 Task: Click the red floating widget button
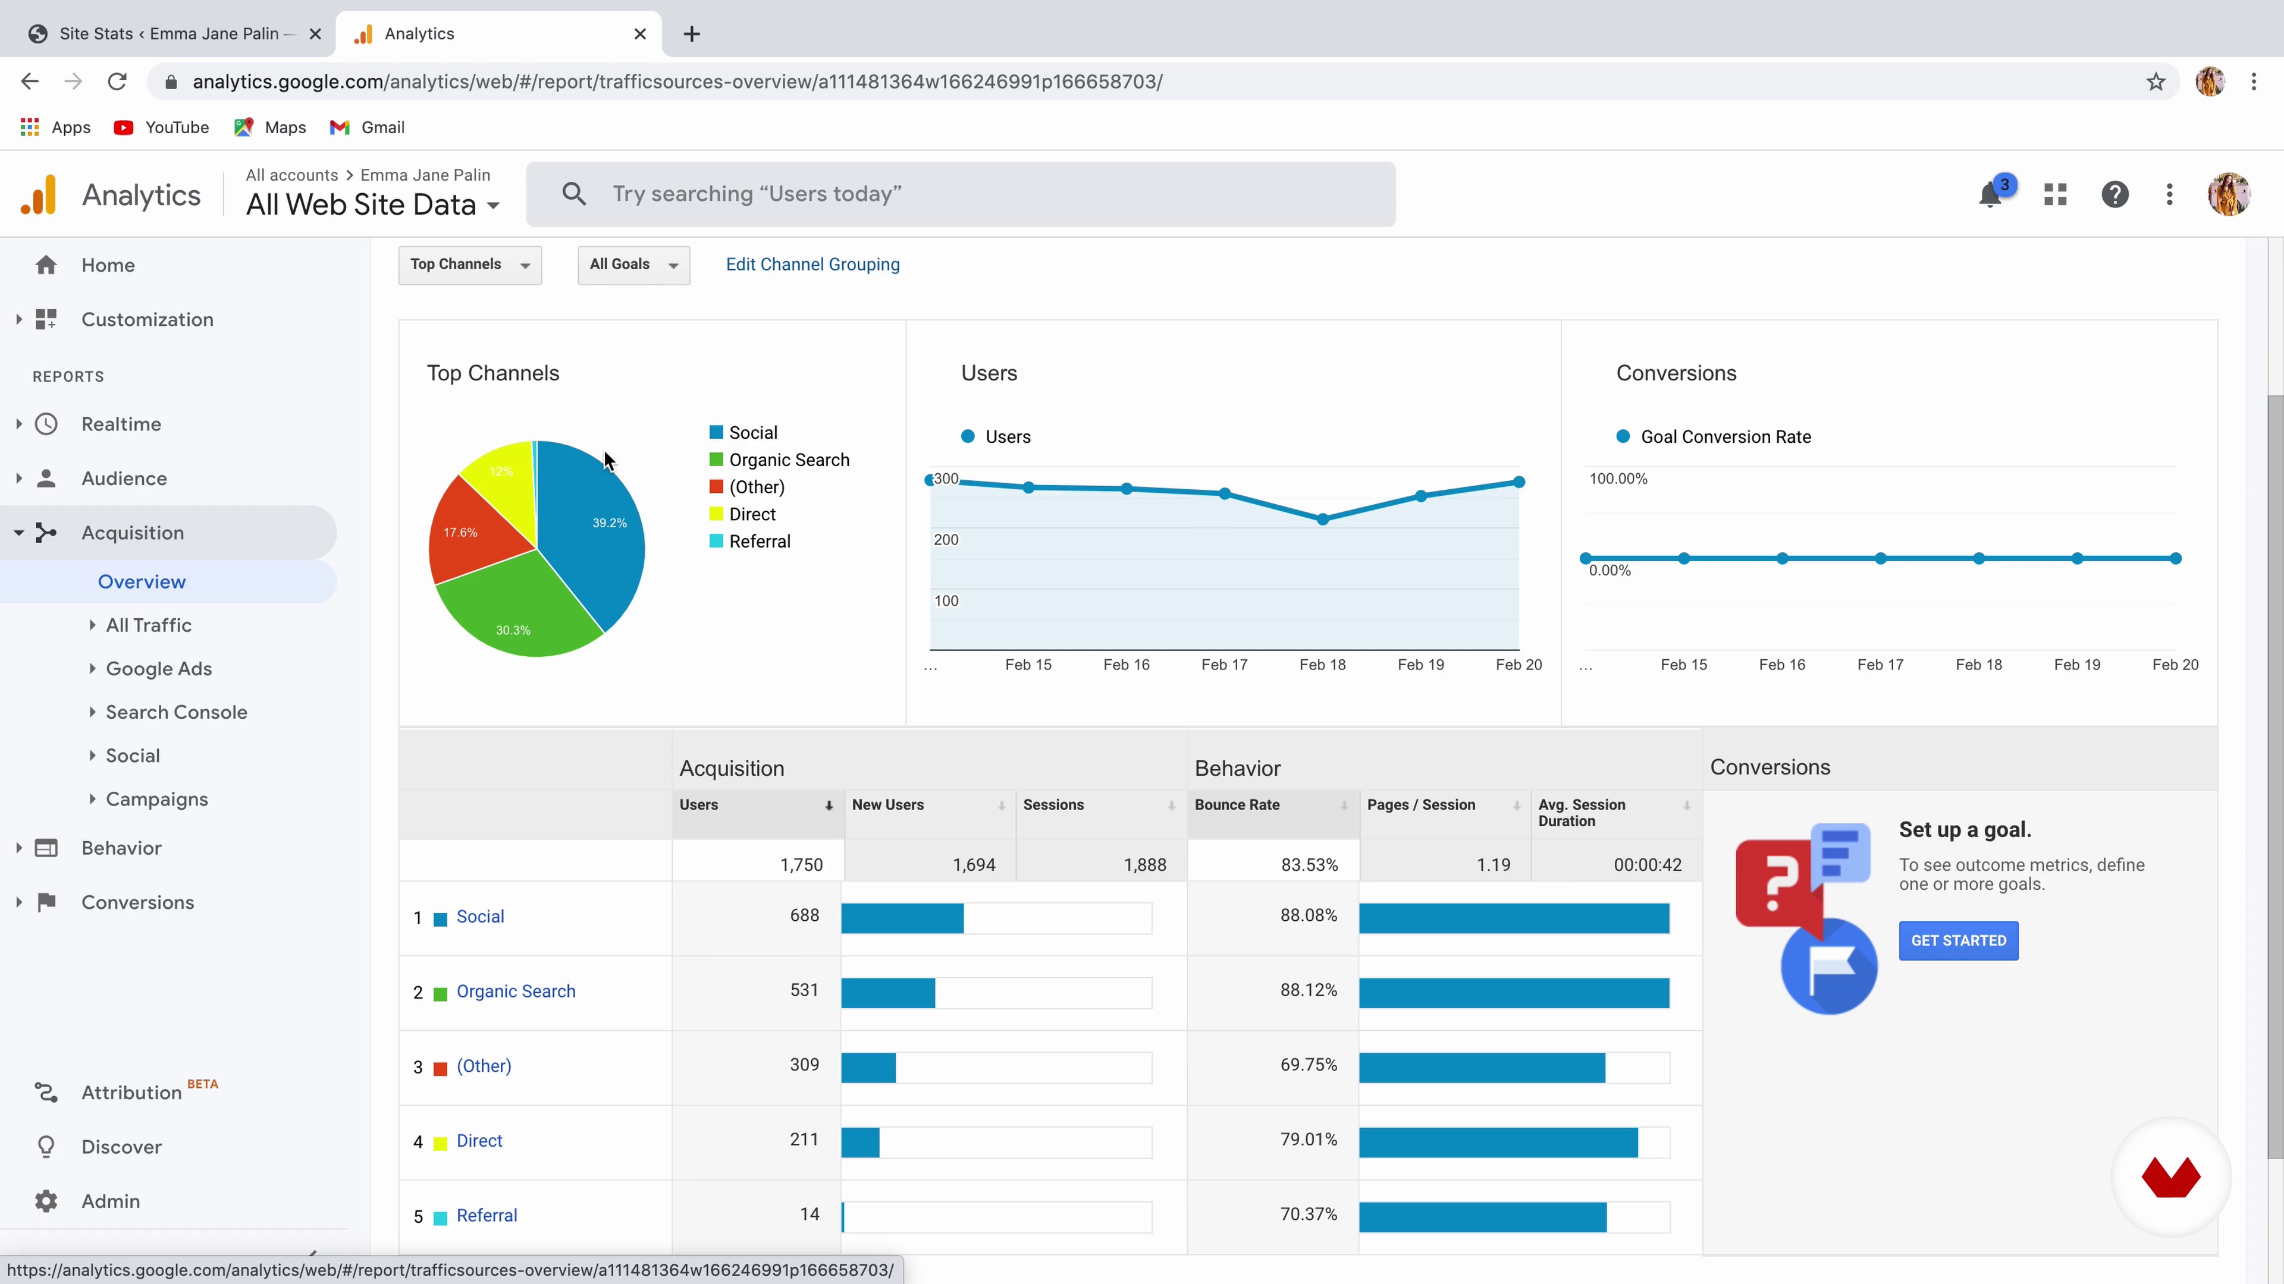pyautogui.click(x=2170, y=1177)
